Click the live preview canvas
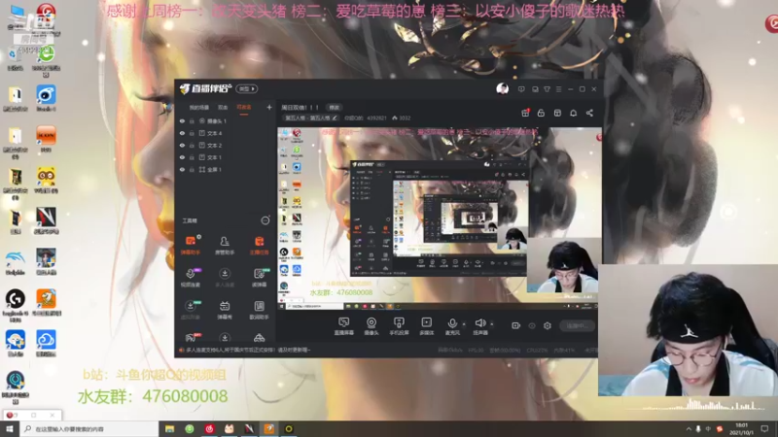This screenshot has width=778, height=437. pyautogui.click(x=440, y=218)
